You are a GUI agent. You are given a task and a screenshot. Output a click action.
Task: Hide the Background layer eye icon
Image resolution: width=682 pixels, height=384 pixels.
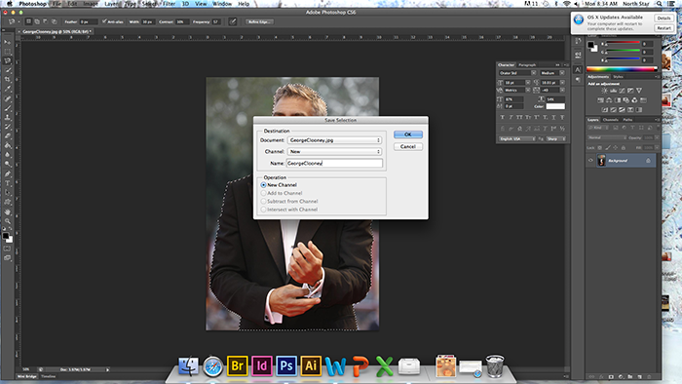coord(590,161)
